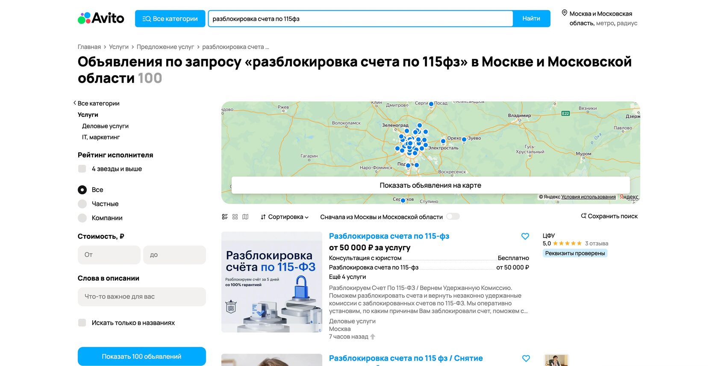The image size is (718, 366).
Task: Switch to list view icon
Action: coord(225,217)
